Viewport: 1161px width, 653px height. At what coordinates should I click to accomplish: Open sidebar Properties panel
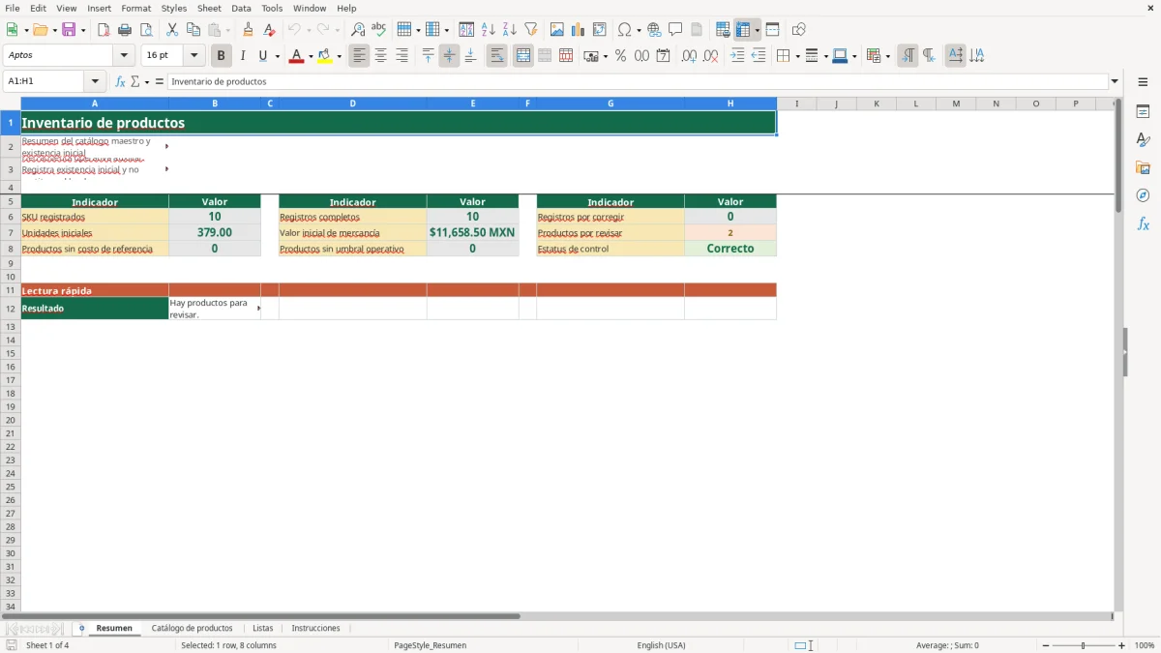[1143, 111]
